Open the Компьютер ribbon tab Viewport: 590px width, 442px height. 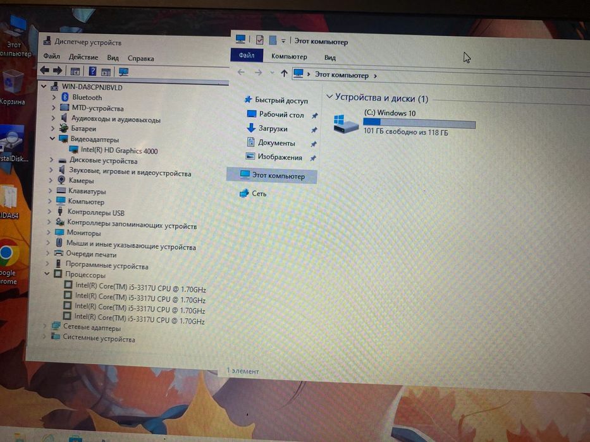[x=289, y=57]
